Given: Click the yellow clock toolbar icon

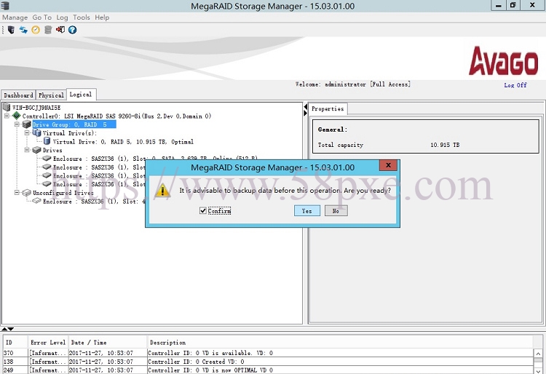Looking at the screenshot, I should tap(36, 30).
